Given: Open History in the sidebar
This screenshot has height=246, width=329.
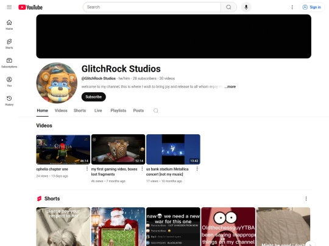Looking at the screenshot, I should pyautogui.click(x=9, y=101).
